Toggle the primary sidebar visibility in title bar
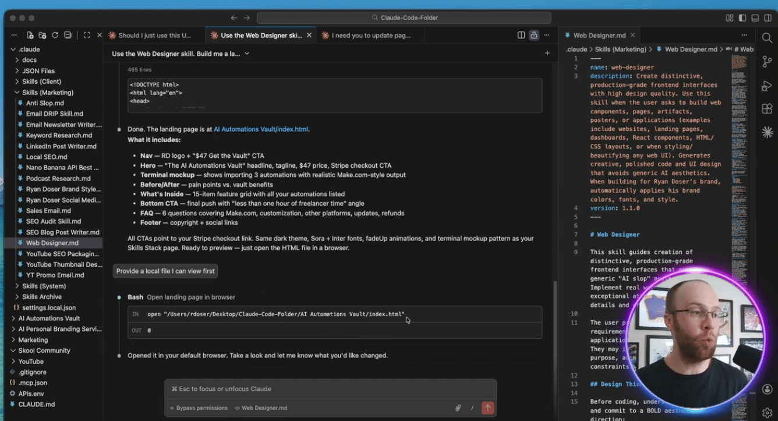Screen dimensions: 778x421 pyautogui.click(x=742, y=18)
